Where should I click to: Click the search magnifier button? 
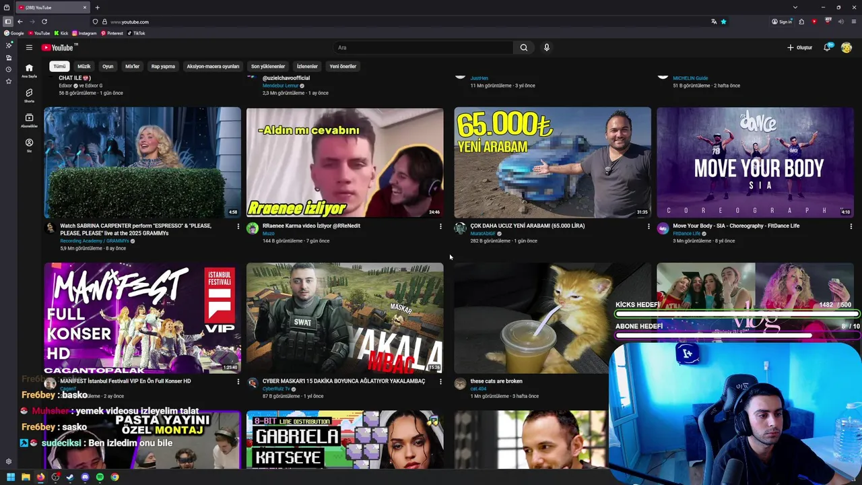click(x=523, y=47)
